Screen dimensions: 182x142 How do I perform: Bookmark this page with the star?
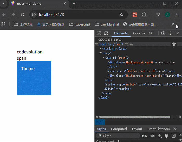click(121, 15)
